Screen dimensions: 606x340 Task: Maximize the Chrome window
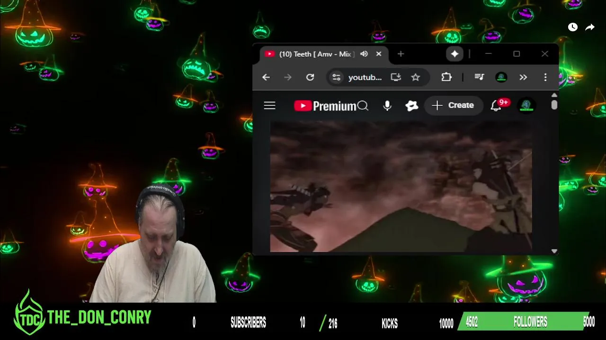point(517,54)
